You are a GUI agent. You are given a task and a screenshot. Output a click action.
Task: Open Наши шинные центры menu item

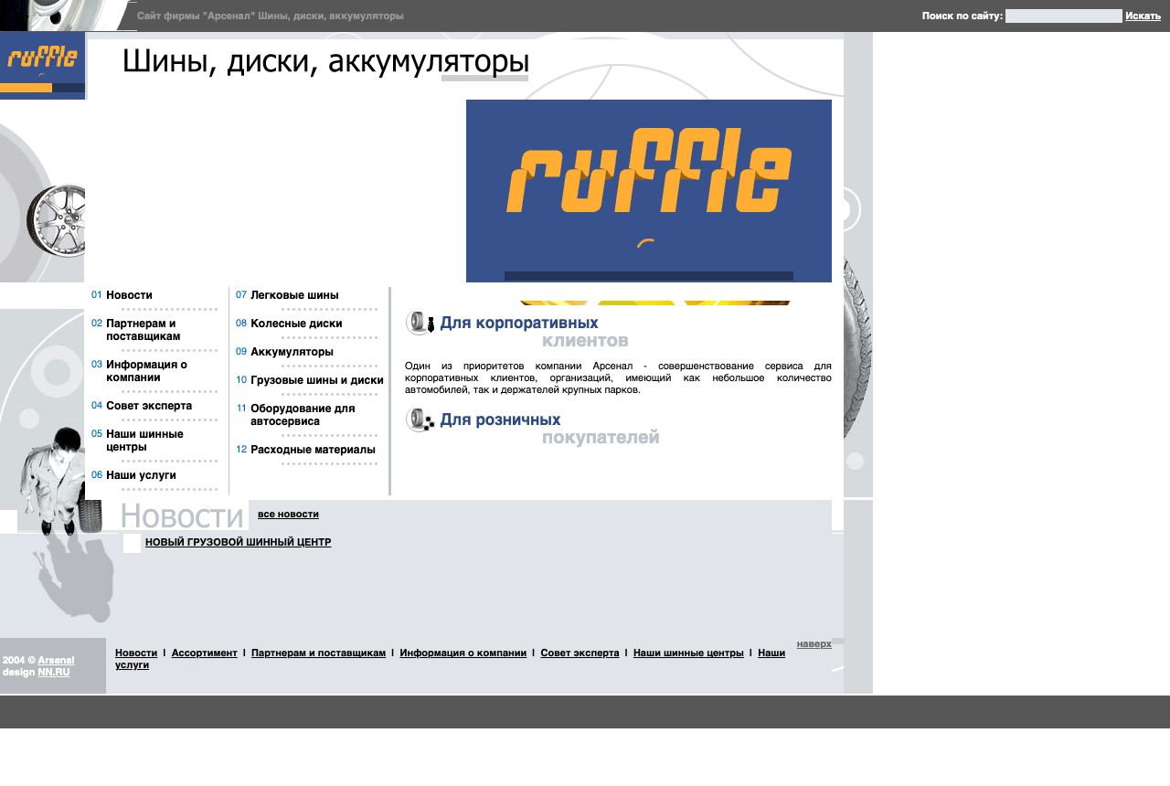pyautogui.click(x=144, y=441)
